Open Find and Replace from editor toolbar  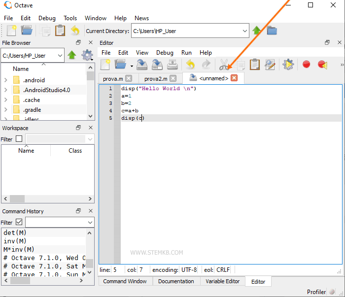(270, 65)
